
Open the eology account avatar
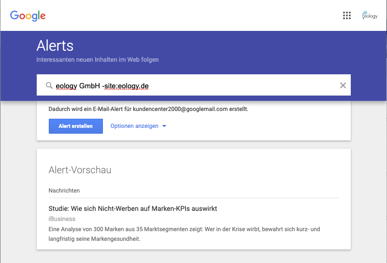coord(370,15)
